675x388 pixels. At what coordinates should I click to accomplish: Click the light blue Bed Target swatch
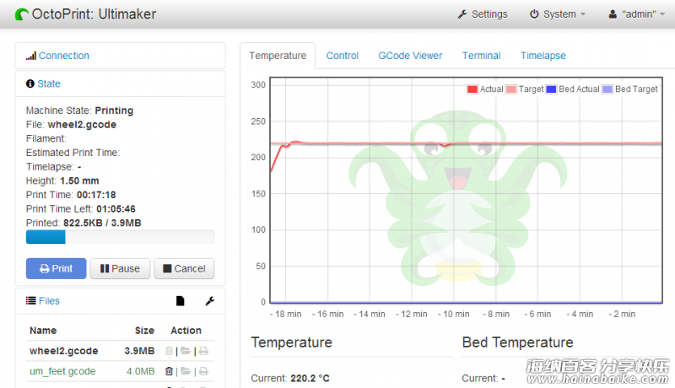pyautogui.click(x=607, y=89)
